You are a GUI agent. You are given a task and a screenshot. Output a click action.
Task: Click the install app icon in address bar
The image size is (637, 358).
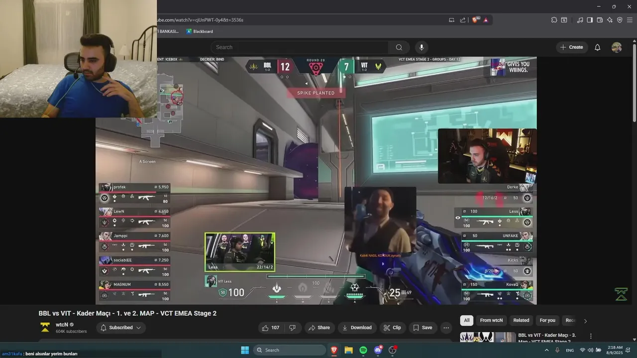[x=451, y=20]
